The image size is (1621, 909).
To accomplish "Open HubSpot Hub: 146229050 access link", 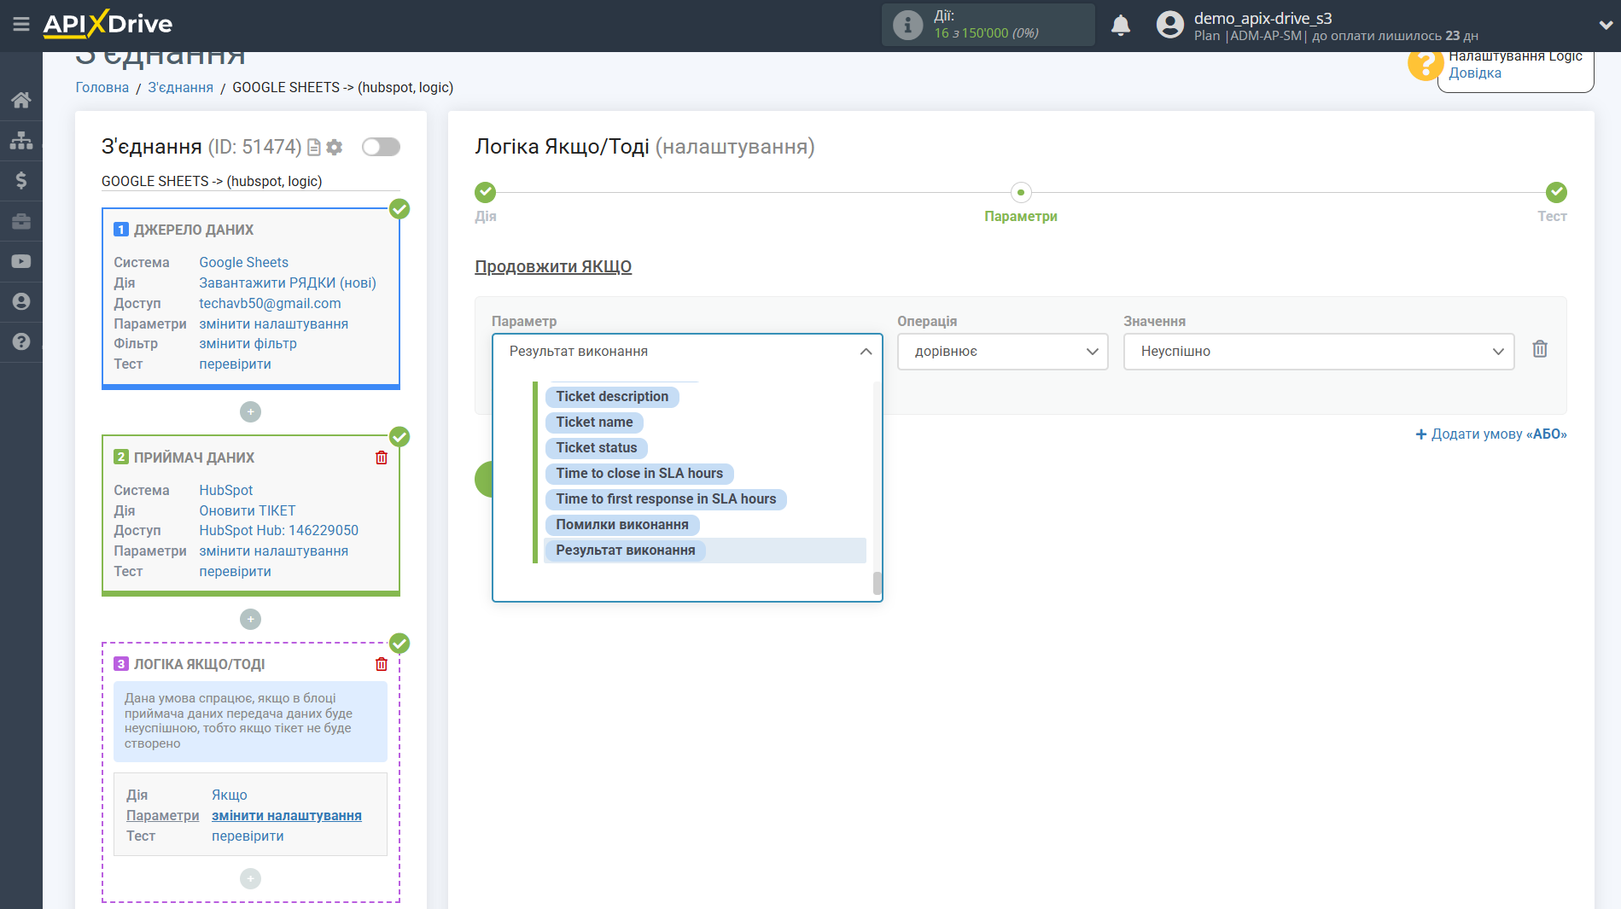I will coord(278,531).
